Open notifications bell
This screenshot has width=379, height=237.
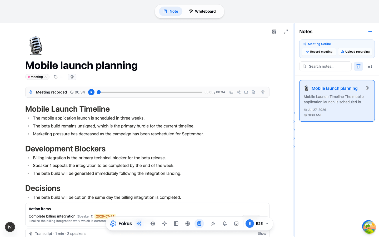(x=225, y=224)
